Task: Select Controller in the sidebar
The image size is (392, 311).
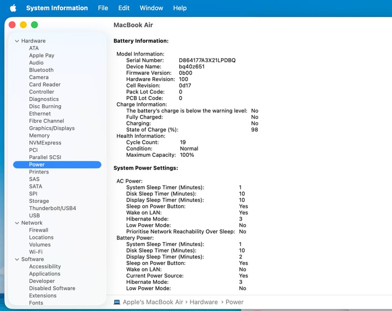Action: pyautogui.click(x=41, y=92)
